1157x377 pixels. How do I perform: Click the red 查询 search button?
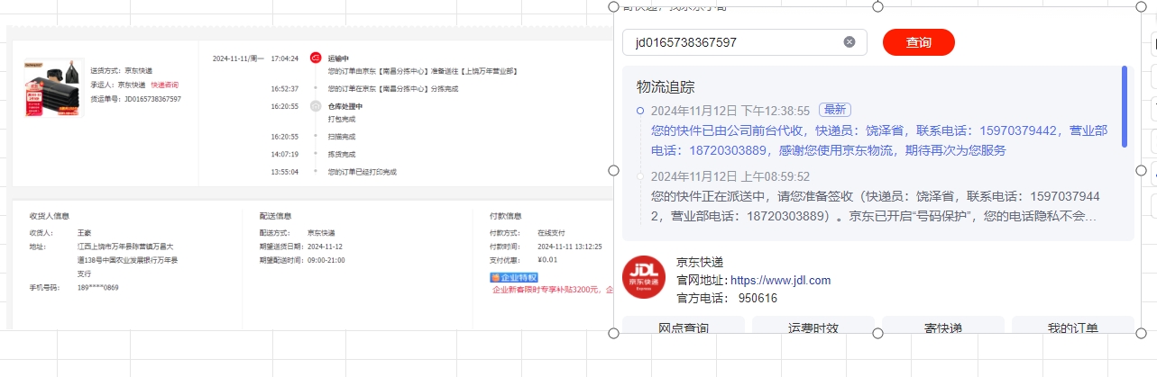(x=918, y=42)
